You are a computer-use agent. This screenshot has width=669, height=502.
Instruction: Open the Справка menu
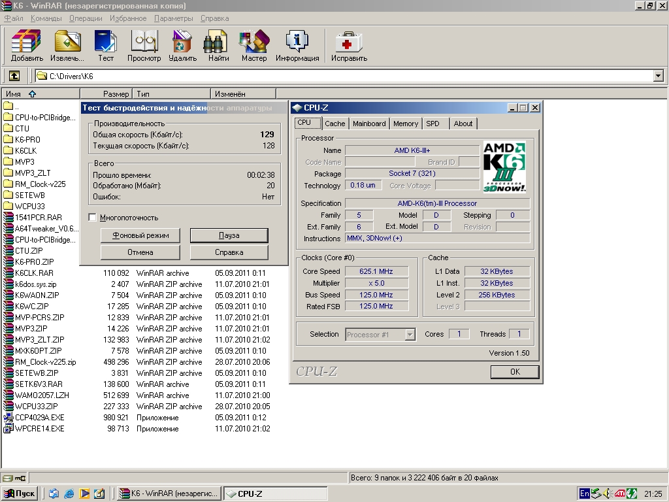click(214, 18)
